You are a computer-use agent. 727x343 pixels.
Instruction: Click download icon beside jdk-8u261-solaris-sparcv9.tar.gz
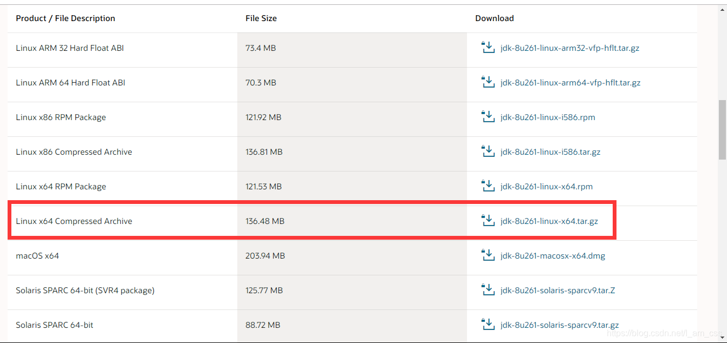click(x=488, y=325)
